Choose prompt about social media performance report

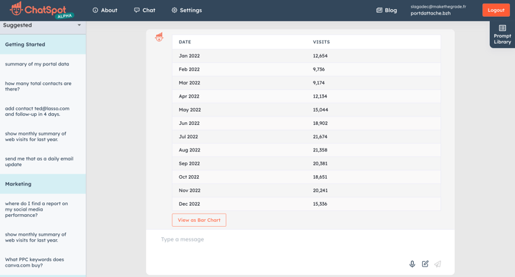tap(36, 209)
